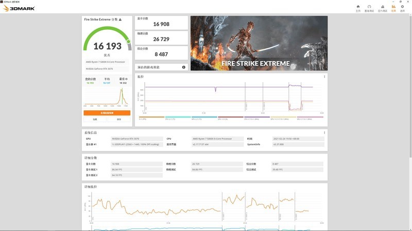This screenshot has width=412, height=231.
Task: Click the graphics score 16 908 tile
Action: 161,23
